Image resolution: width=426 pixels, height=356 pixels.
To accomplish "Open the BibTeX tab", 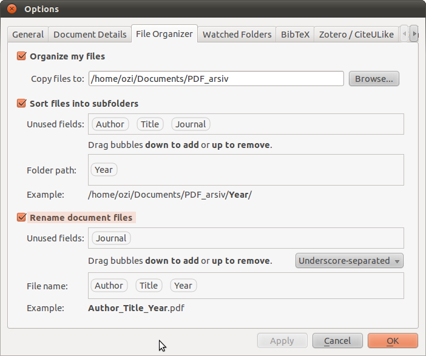I will pyautogui.click(x=296, y=35).
